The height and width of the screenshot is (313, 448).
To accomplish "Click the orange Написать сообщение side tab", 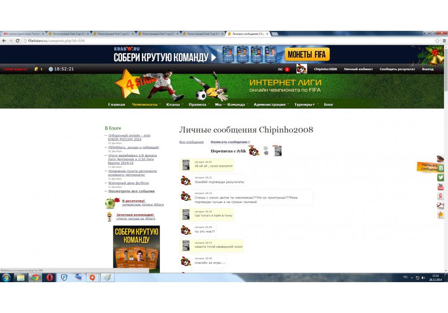I will 427,167.
